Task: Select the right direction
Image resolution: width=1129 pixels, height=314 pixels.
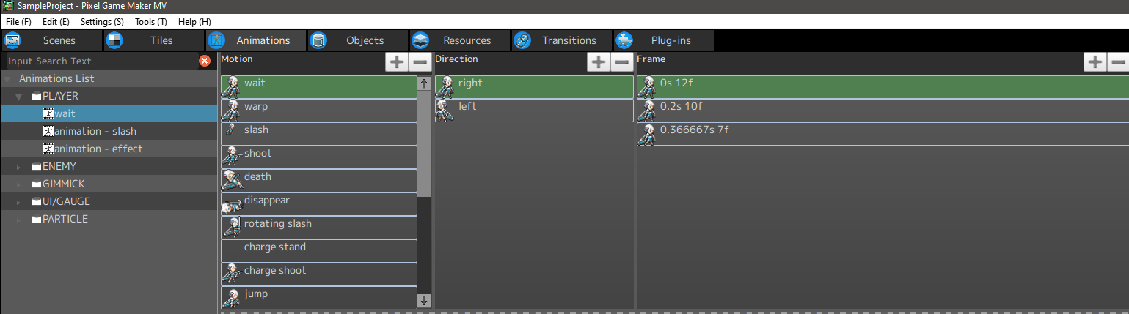Action: pyautogui.click(x=534, y=87)
